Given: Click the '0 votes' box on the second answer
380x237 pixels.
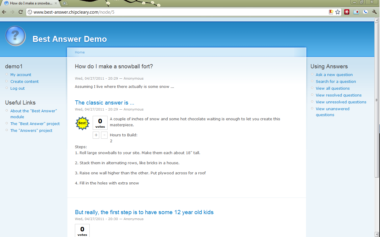Looking at the screenshot, I should tap(82, 230).
